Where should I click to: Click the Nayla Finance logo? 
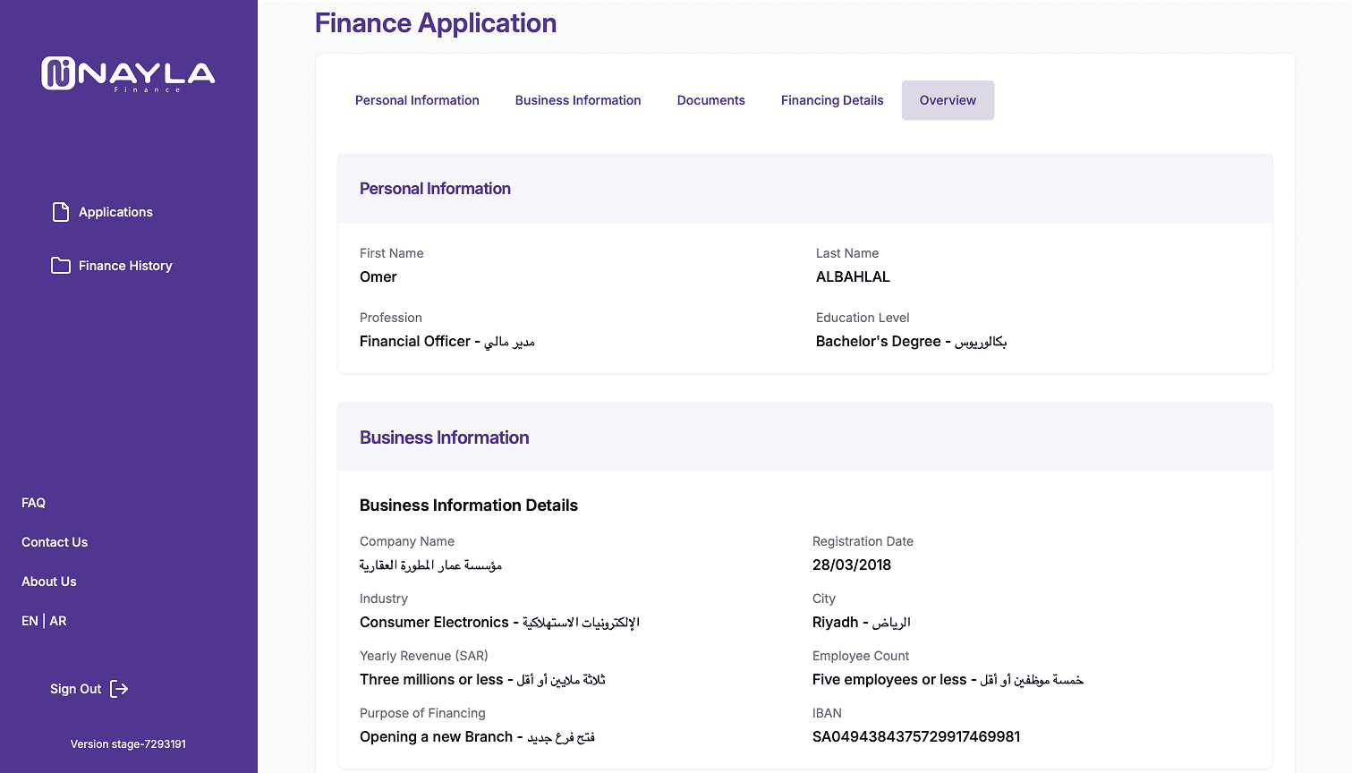[128, 74]
